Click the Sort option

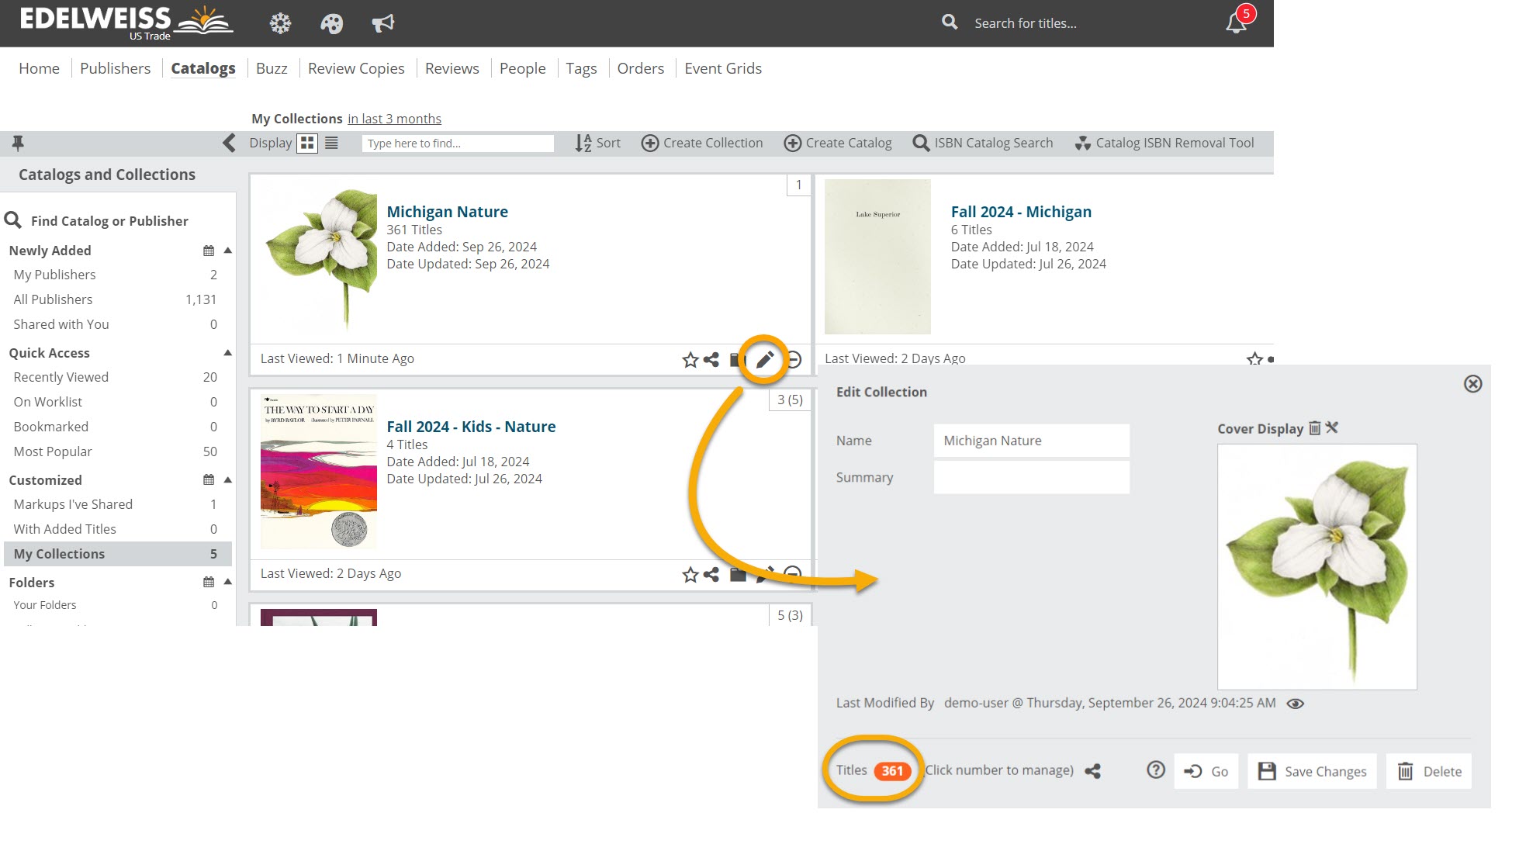598,143
